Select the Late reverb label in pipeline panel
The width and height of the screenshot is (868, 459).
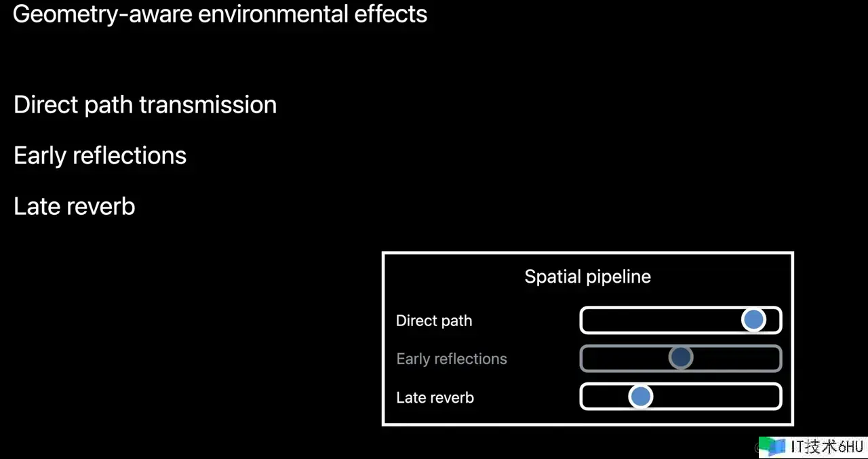[435, 397]
